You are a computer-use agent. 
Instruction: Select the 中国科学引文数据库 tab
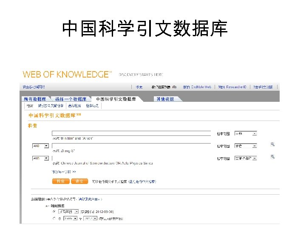click(116, 99)
